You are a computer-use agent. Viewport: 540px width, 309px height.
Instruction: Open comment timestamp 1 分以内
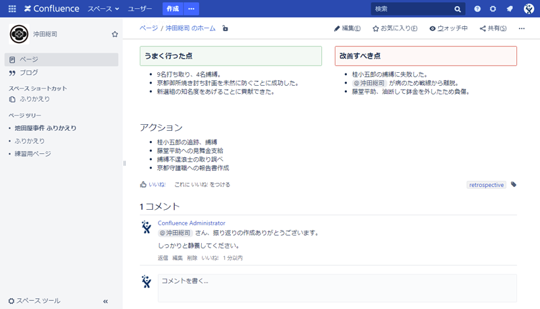tap(233, 258)
